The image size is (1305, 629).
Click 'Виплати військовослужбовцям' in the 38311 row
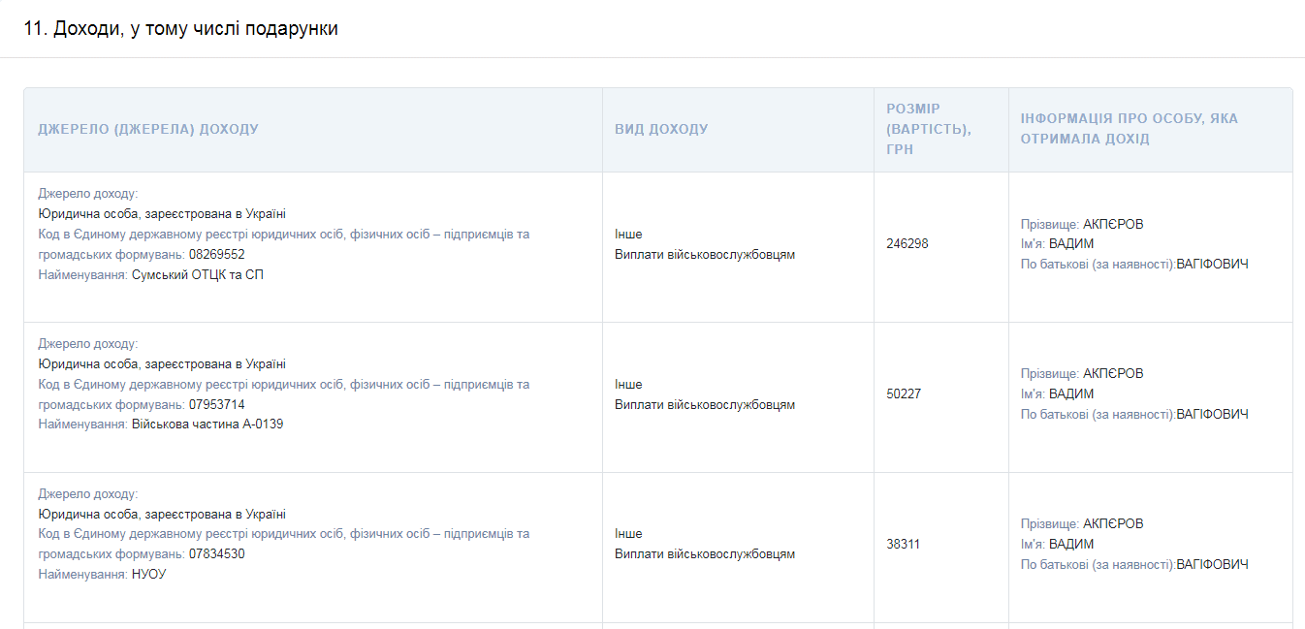coord(705,554)
